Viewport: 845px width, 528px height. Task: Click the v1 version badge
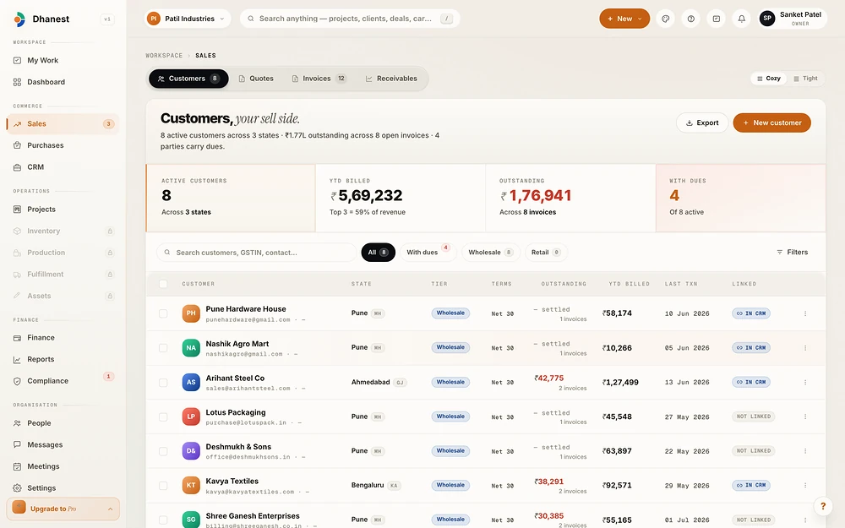click(107, 19)
